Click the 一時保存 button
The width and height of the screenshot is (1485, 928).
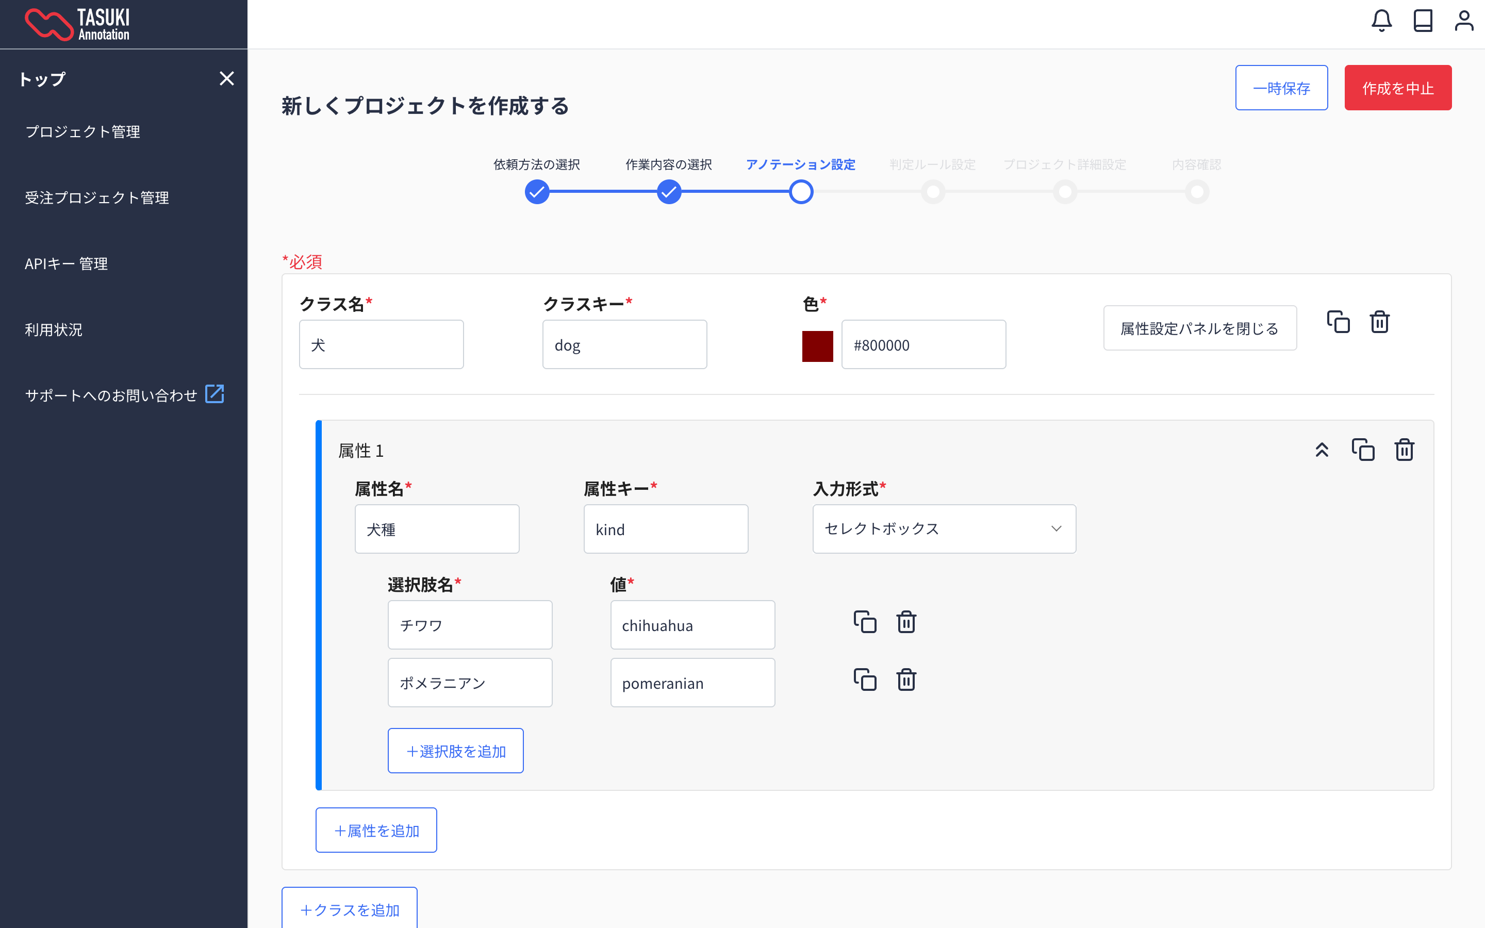[1281, 88]
